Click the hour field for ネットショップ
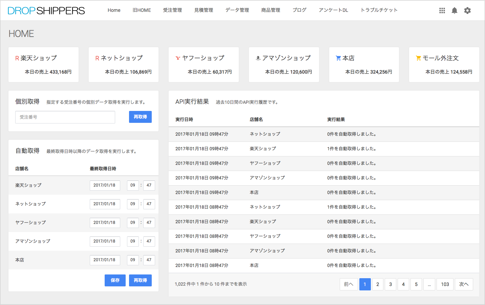Viewport: 485px width, 305px height. click(x=133, y=204)
